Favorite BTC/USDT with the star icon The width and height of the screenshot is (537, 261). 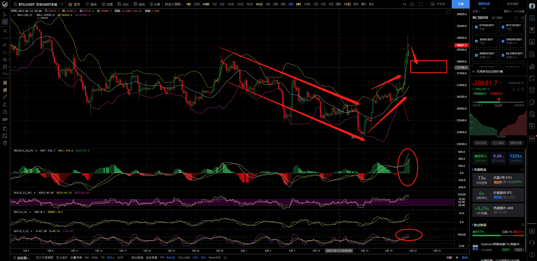click(15, 4)
